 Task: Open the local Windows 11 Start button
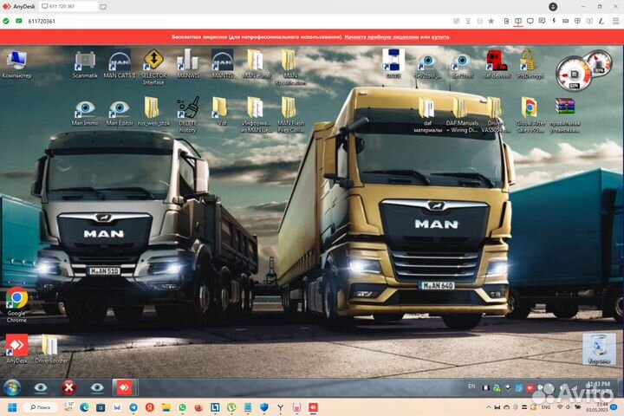point(12,406)
